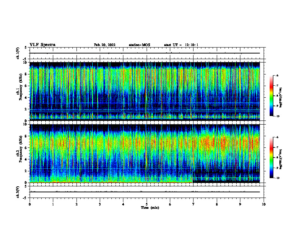Click the time axis tick label "9"
297x229 pixels.
[240, 204]
